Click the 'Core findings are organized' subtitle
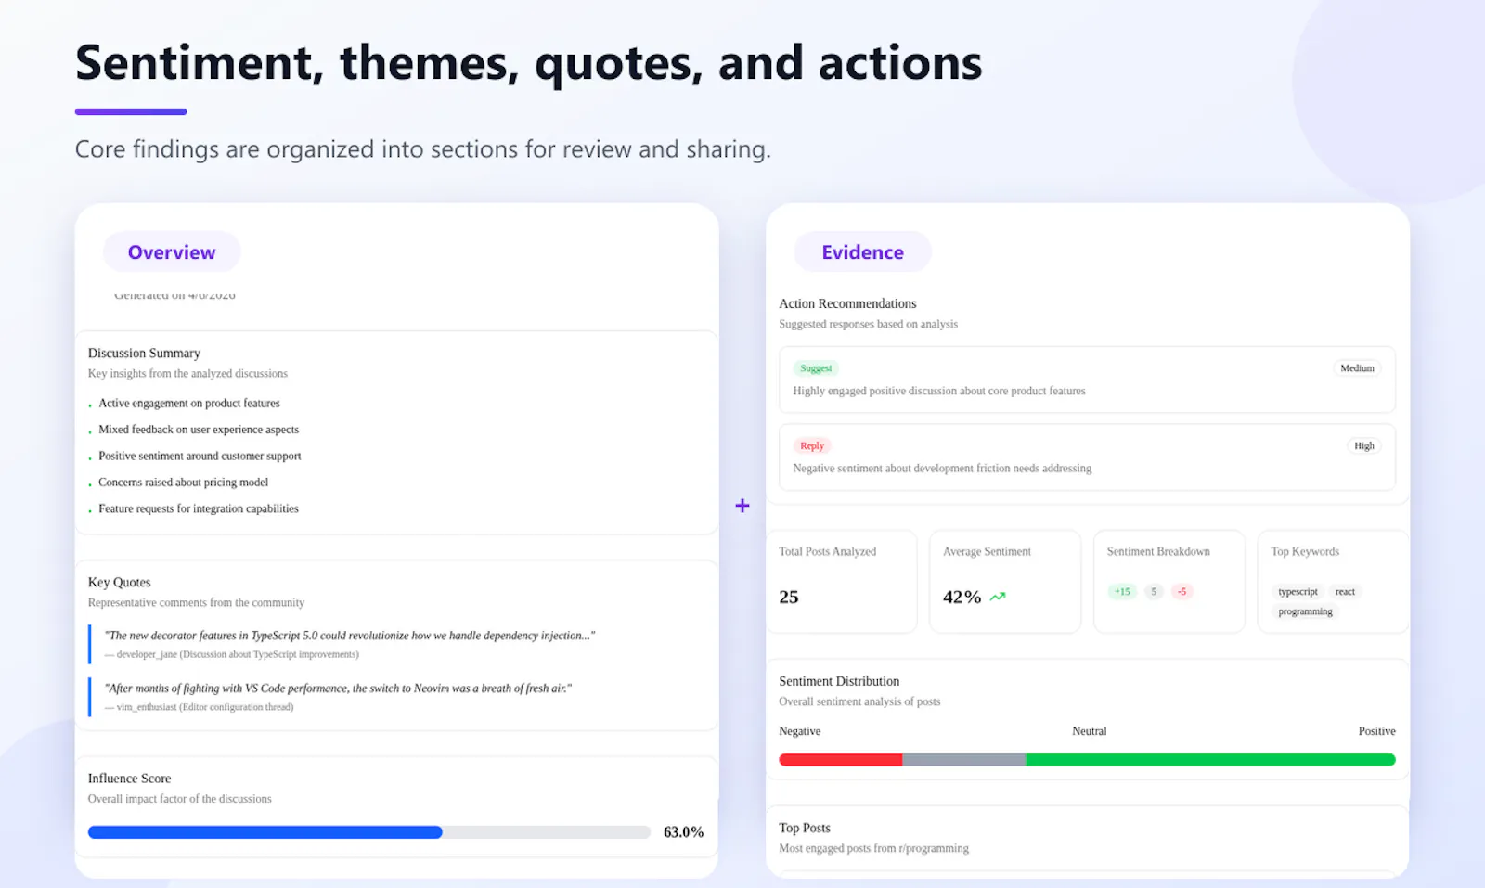Viewport: 1485px width, 888px height. tap(422, 149)
